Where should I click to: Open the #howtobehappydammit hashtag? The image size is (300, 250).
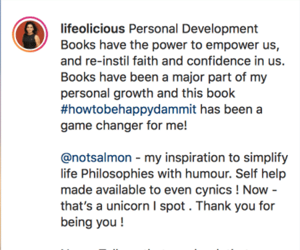click(x=129, y=110)
